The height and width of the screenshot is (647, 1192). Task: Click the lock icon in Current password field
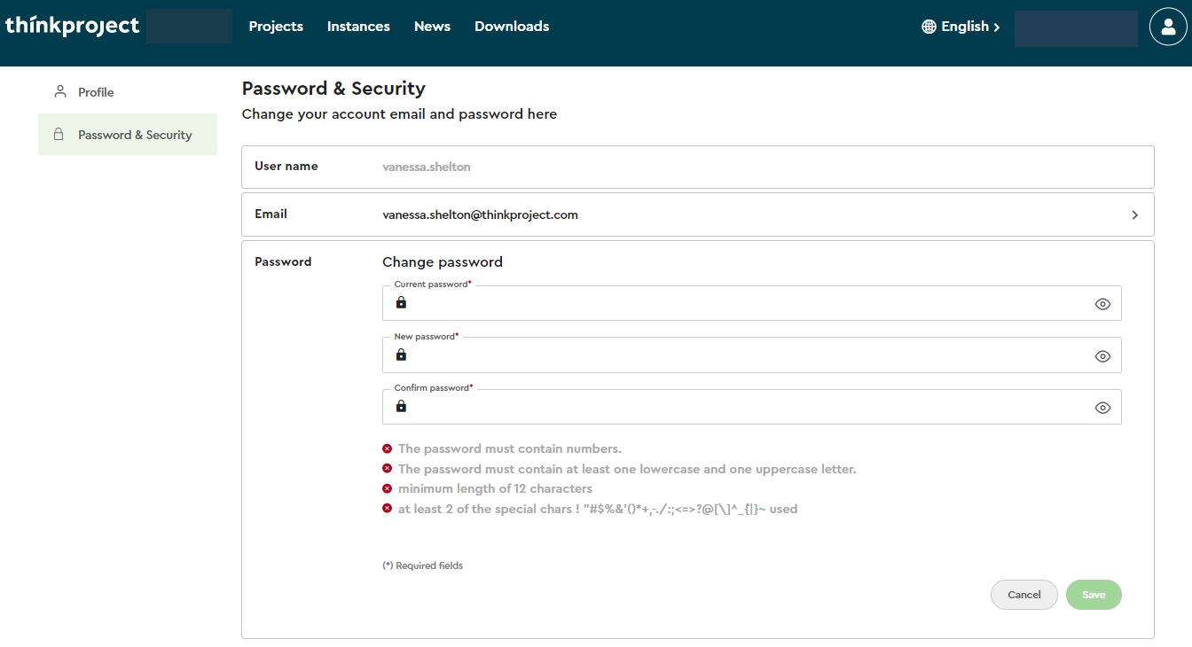click(x=401, y=303)
